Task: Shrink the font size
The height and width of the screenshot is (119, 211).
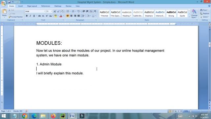Action: tap(58, 11)
